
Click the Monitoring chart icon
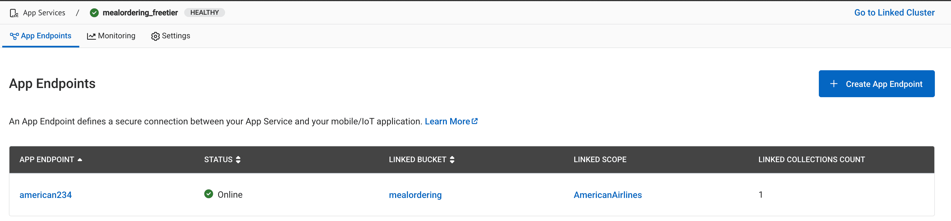pyautogui.click(x=91, y=36)
